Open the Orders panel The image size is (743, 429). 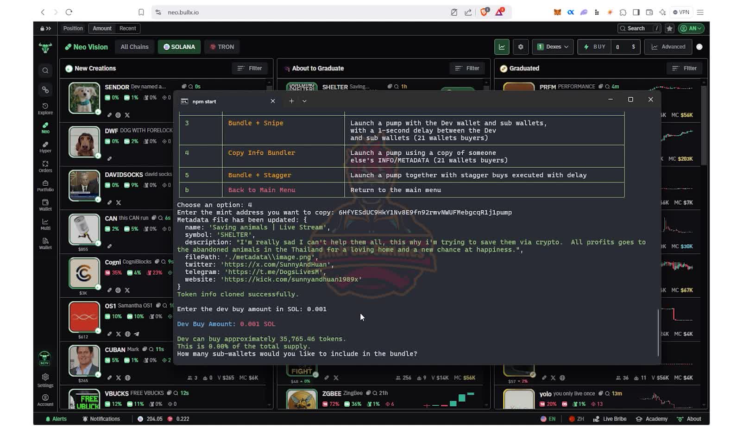pyautogui.click(x=45, y=166)
